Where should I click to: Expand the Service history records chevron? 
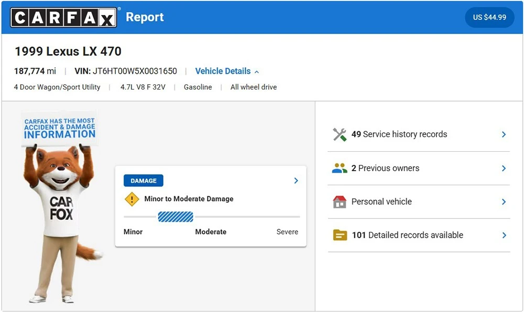coord(504,135)
